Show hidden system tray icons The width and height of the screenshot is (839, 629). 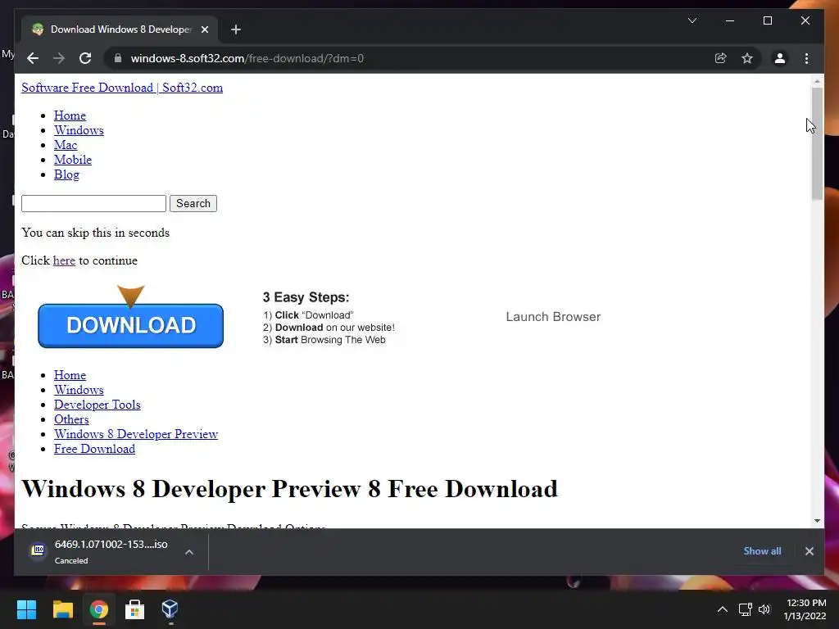[x=723, y=609]
